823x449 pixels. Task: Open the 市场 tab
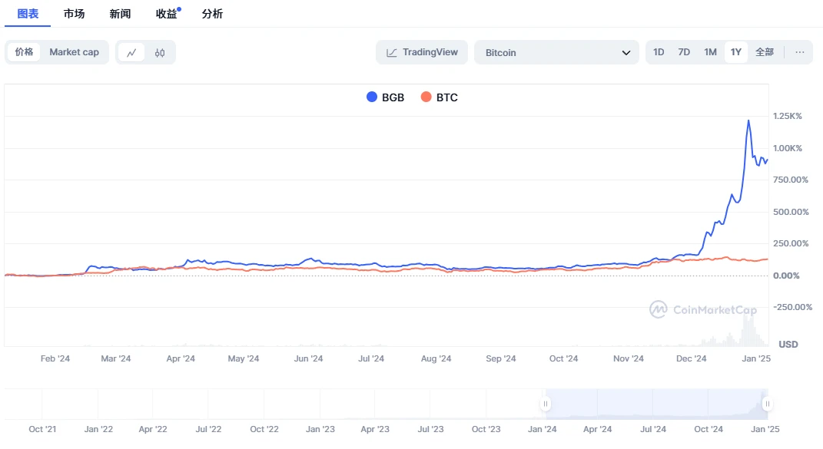click(75, 14)
